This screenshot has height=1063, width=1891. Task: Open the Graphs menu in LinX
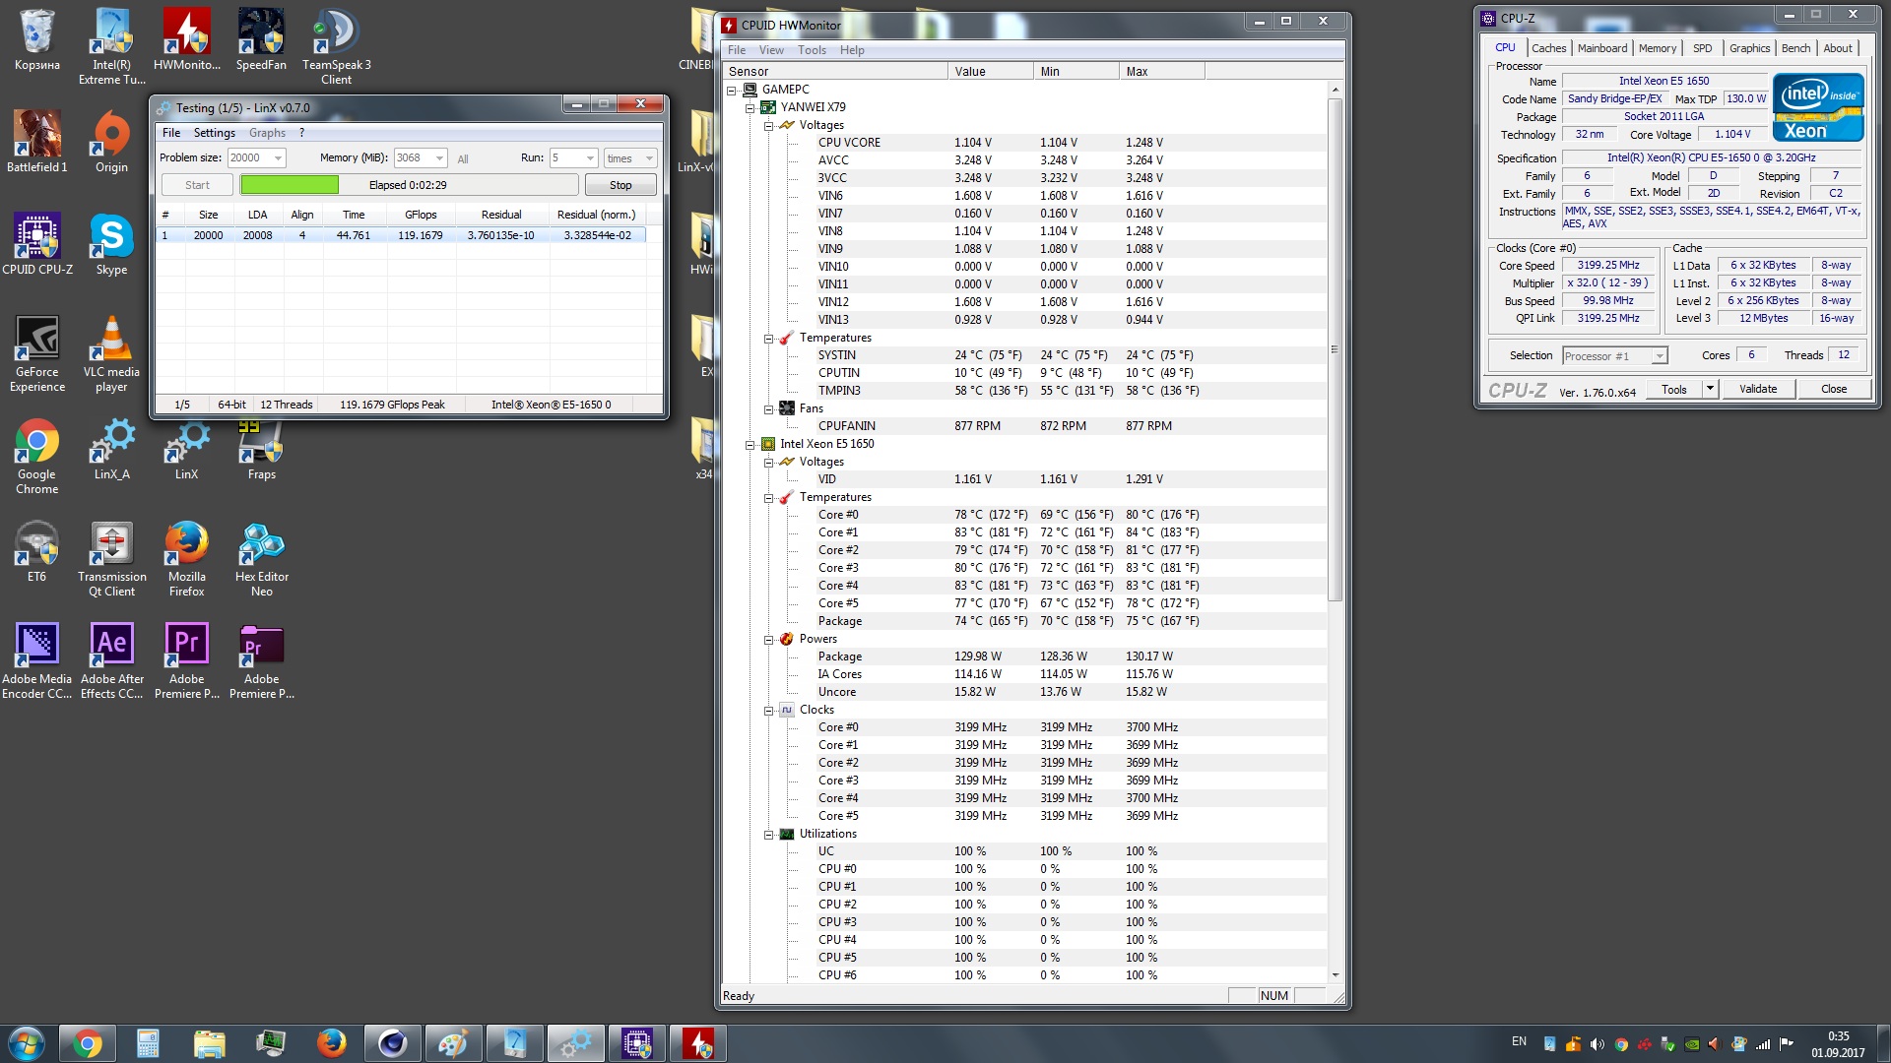(x=267, y=133)
